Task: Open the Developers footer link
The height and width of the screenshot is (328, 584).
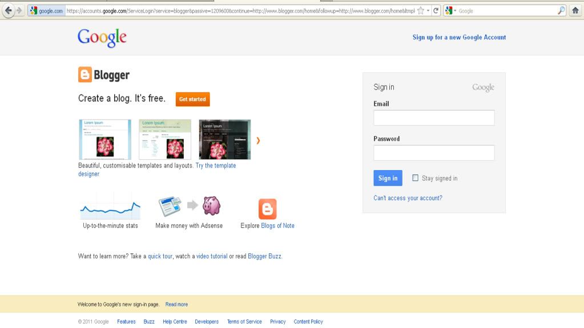Action: click(207, 322)
